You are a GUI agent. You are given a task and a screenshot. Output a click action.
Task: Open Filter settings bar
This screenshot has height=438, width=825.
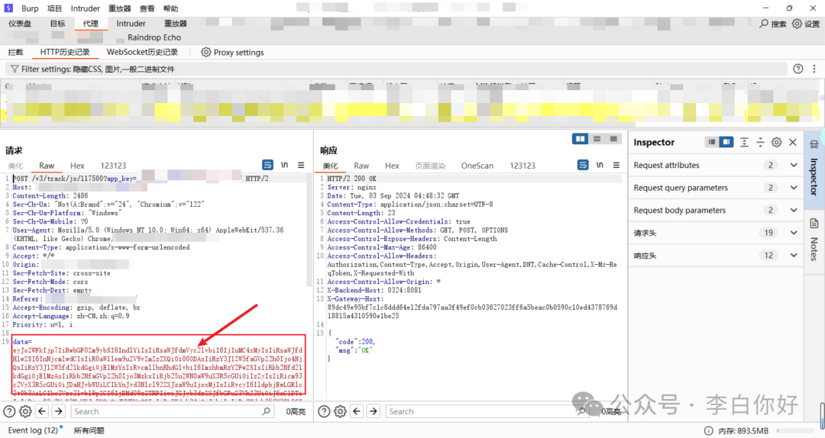coord(396,69)
